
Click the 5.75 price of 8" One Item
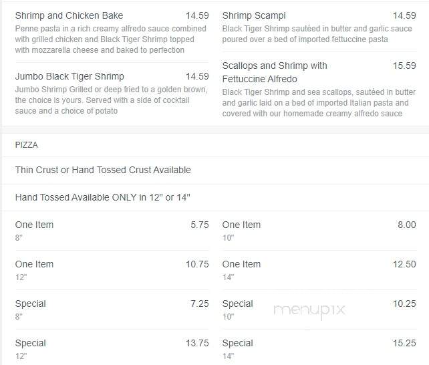tap(199, 225)
